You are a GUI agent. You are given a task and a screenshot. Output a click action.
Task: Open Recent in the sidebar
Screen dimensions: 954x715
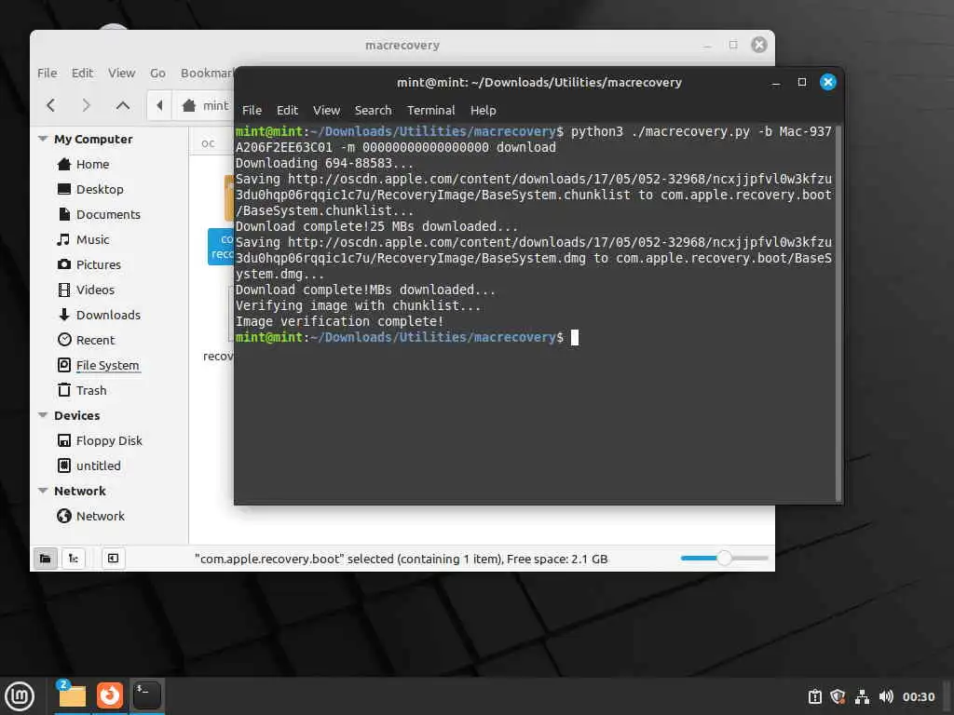95,340
